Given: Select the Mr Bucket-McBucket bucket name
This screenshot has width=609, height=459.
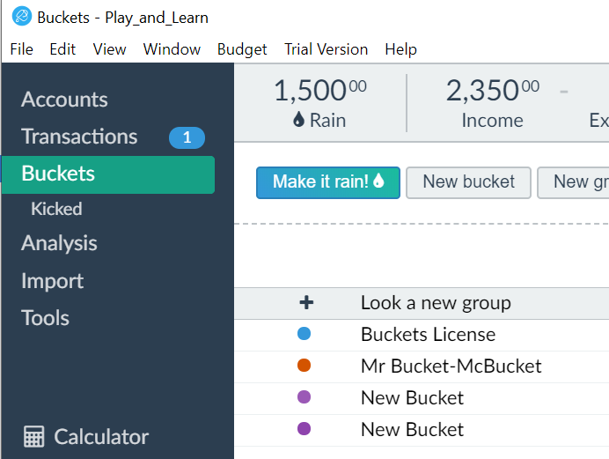Looking at the screenshot, I should (451, 366).
